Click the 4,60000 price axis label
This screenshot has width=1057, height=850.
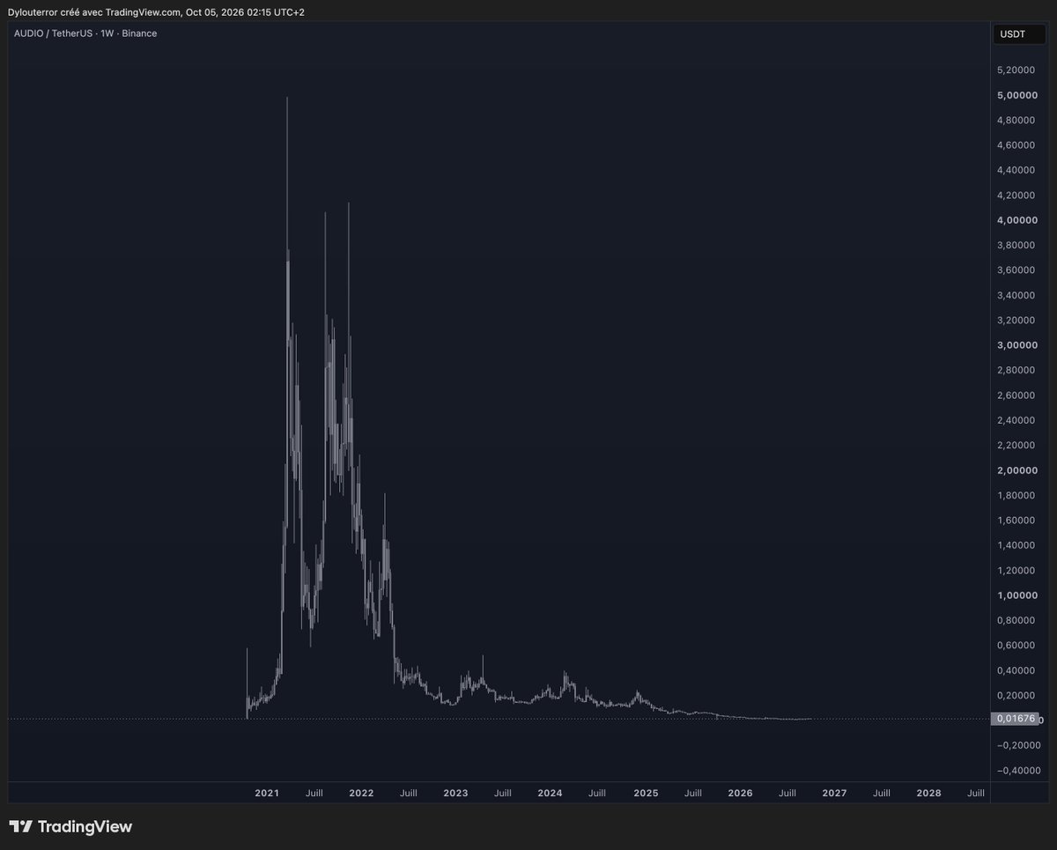pyautogui.click(x=1017, y=144)
